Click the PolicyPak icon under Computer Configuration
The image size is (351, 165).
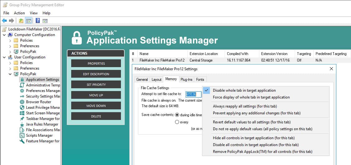pyautogui.click(x=16, y=52)
